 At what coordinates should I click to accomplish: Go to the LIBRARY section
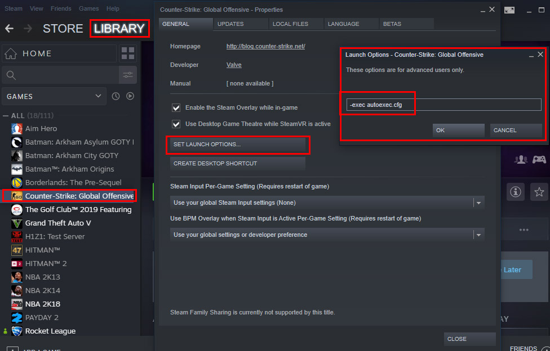point(119,28)
